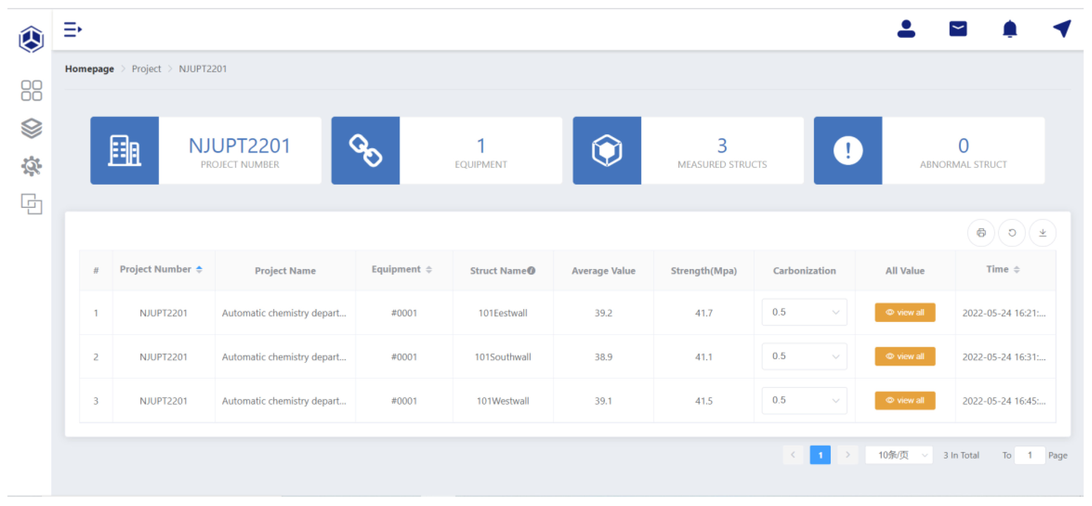Collapse the sidebar with the menu toggle icon
1092x506 pixels.
72,30
